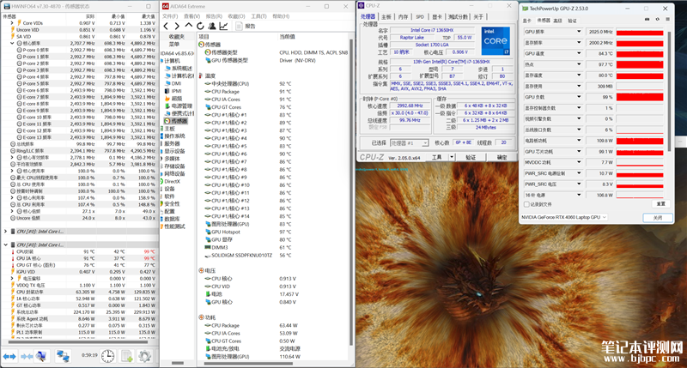Click the CPU-Z title bar logo
The width and height of the screenshot is (687, 368).
point(361,6)
